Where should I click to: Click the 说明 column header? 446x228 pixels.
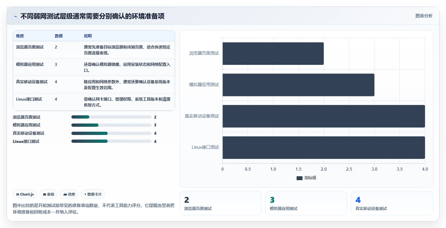tap(88, 36)
